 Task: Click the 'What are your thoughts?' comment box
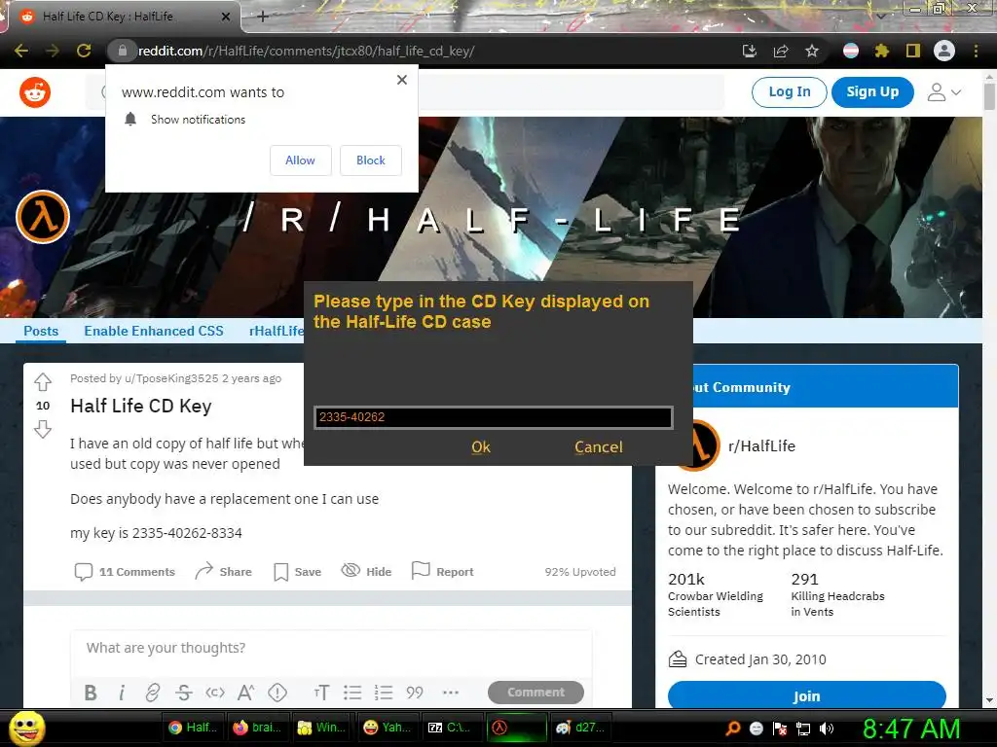tap(331, 648)
